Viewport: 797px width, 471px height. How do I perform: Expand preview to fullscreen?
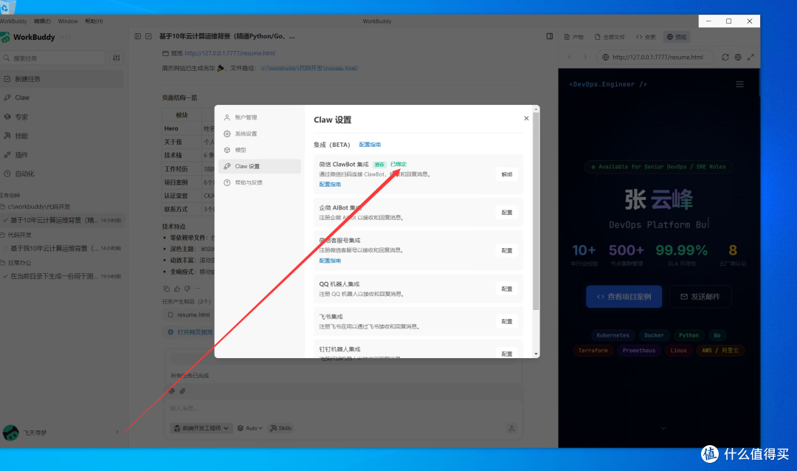[x=751, y=58]
